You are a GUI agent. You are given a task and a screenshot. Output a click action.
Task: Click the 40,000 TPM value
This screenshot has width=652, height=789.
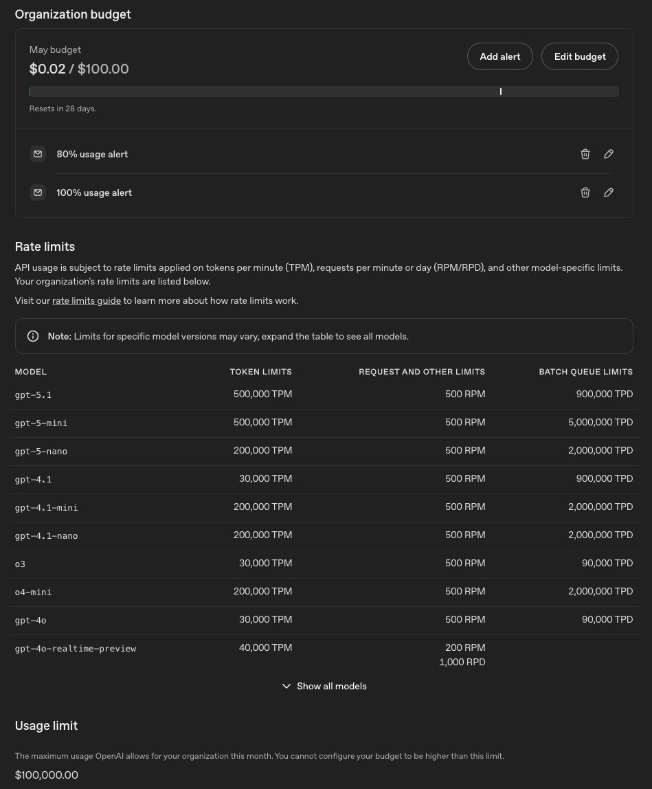click(x=265, y=647)
